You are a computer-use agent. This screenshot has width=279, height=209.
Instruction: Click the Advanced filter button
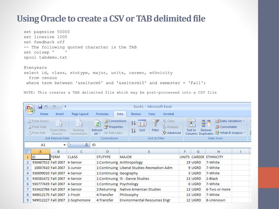click(x=171, y=133)
